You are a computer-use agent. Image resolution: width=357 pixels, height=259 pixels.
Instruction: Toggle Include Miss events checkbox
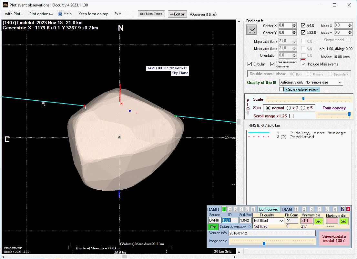click(x=304, y=64)
